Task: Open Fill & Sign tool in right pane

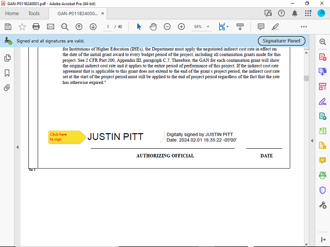Action: (323, 101)
